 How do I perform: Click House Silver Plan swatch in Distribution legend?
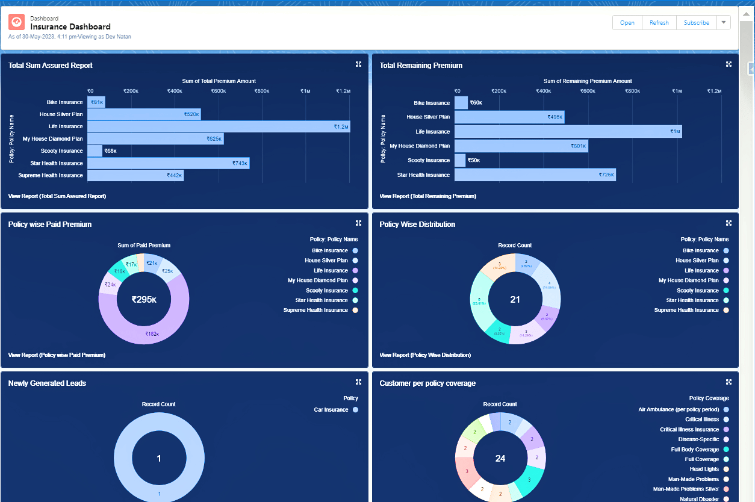(x=726, y=261)
